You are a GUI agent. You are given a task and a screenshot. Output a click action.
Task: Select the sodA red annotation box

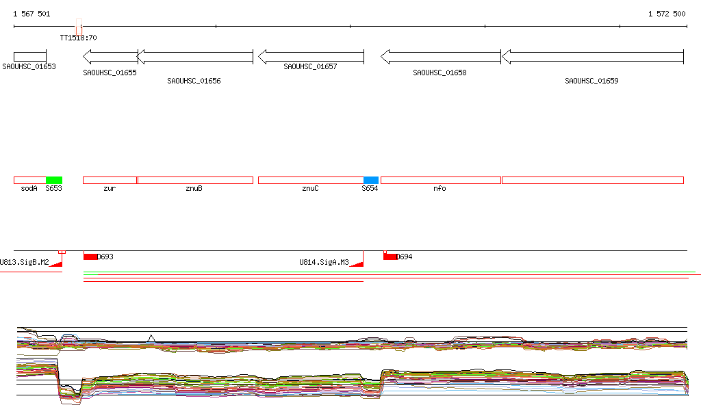[x=29, y=180]
